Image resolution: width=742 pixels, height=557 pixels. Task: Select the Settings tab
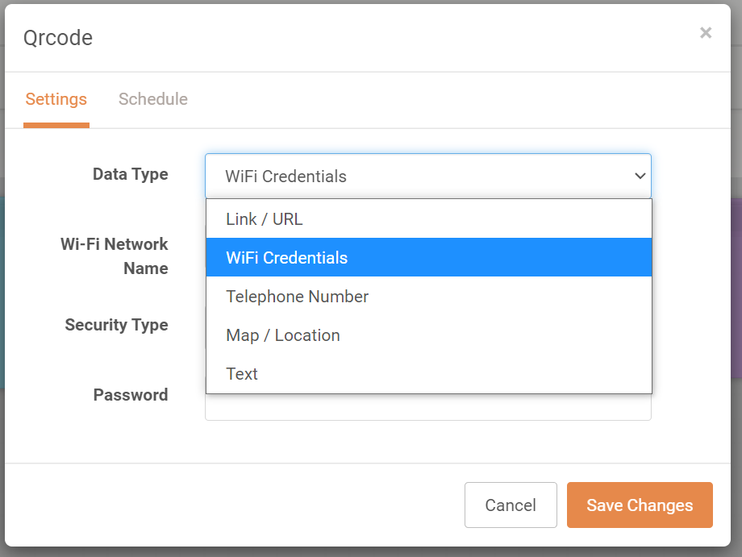[56, 99]
